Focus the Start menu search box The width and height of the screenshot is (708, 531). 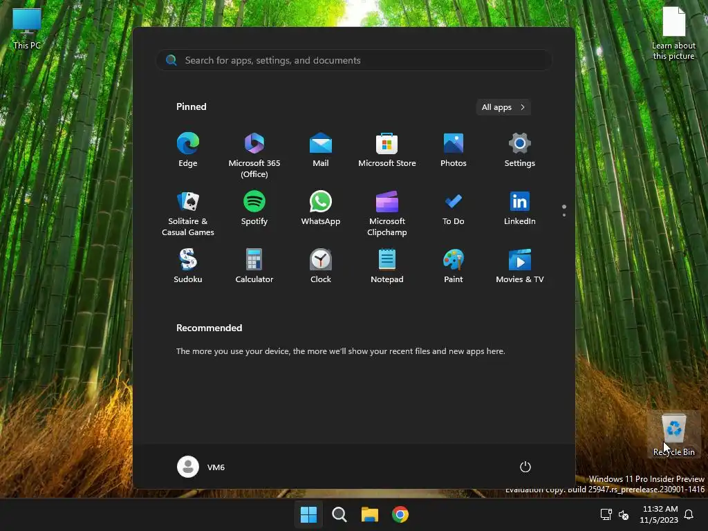(x=355, y=60)
